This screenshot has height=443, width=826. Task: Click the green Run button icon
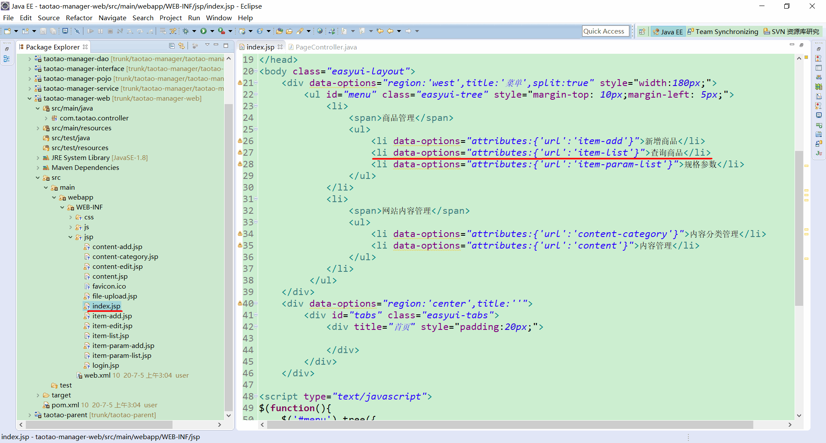point(203,31)
